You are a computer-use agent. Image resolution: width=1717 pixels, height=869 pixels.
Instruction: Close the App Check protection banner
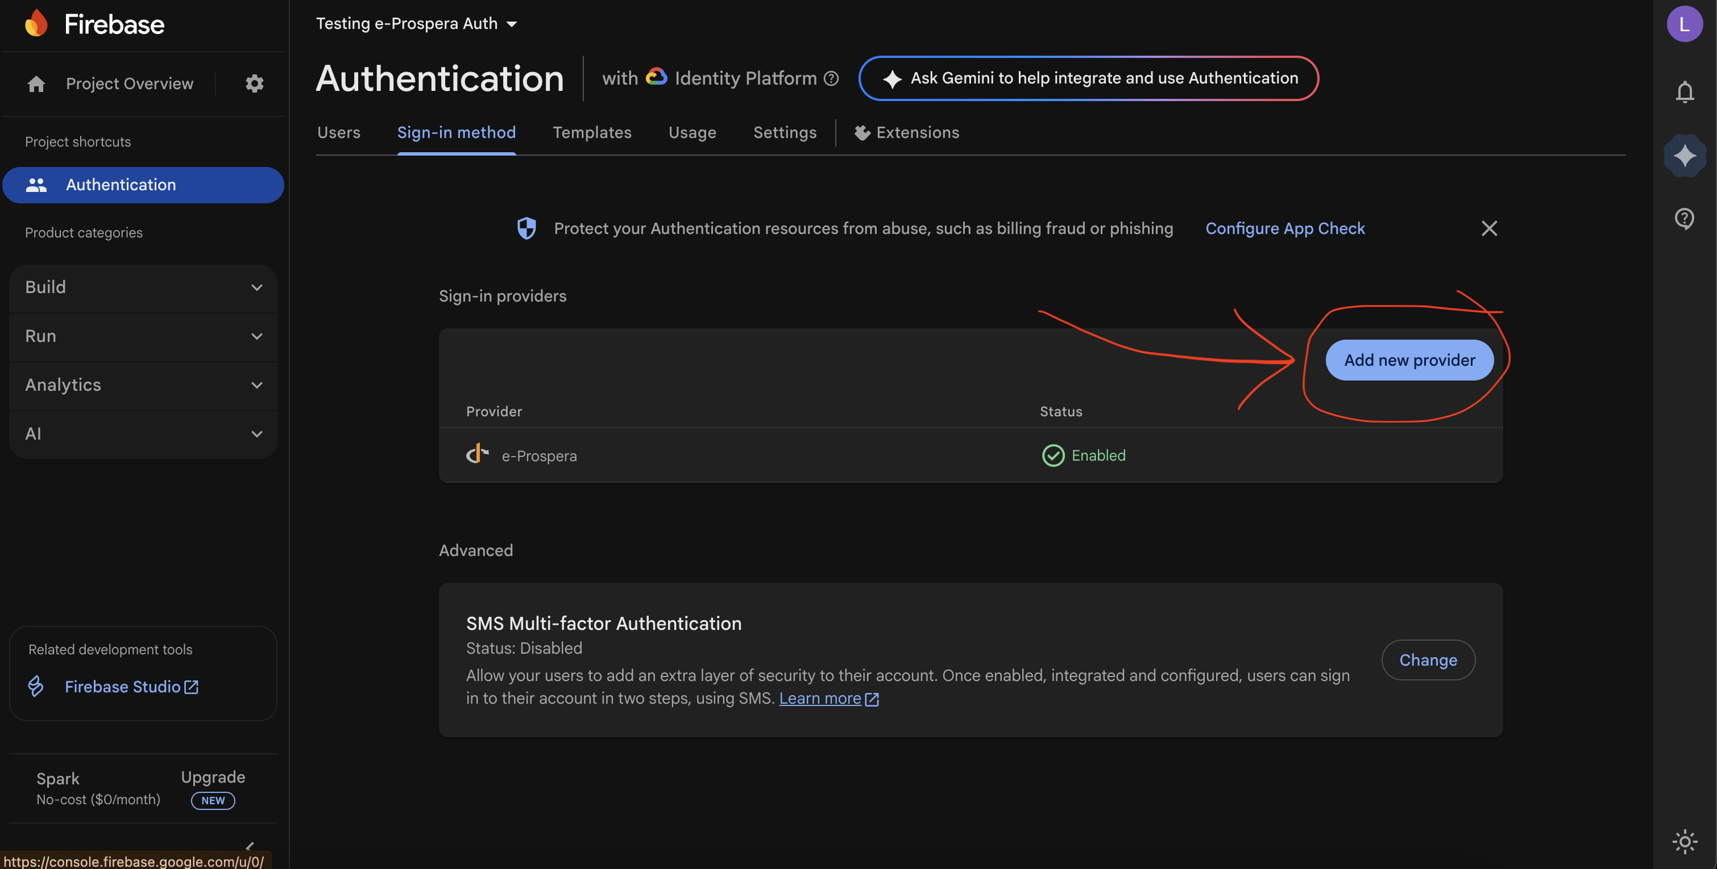[x=1490, y=228]
